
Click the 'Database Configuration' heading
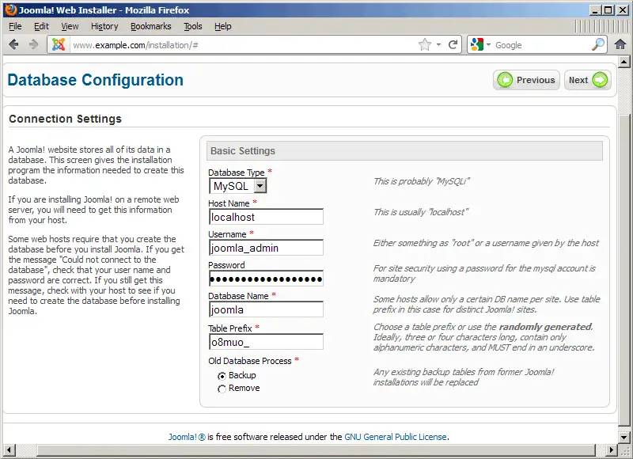point(95,80)
